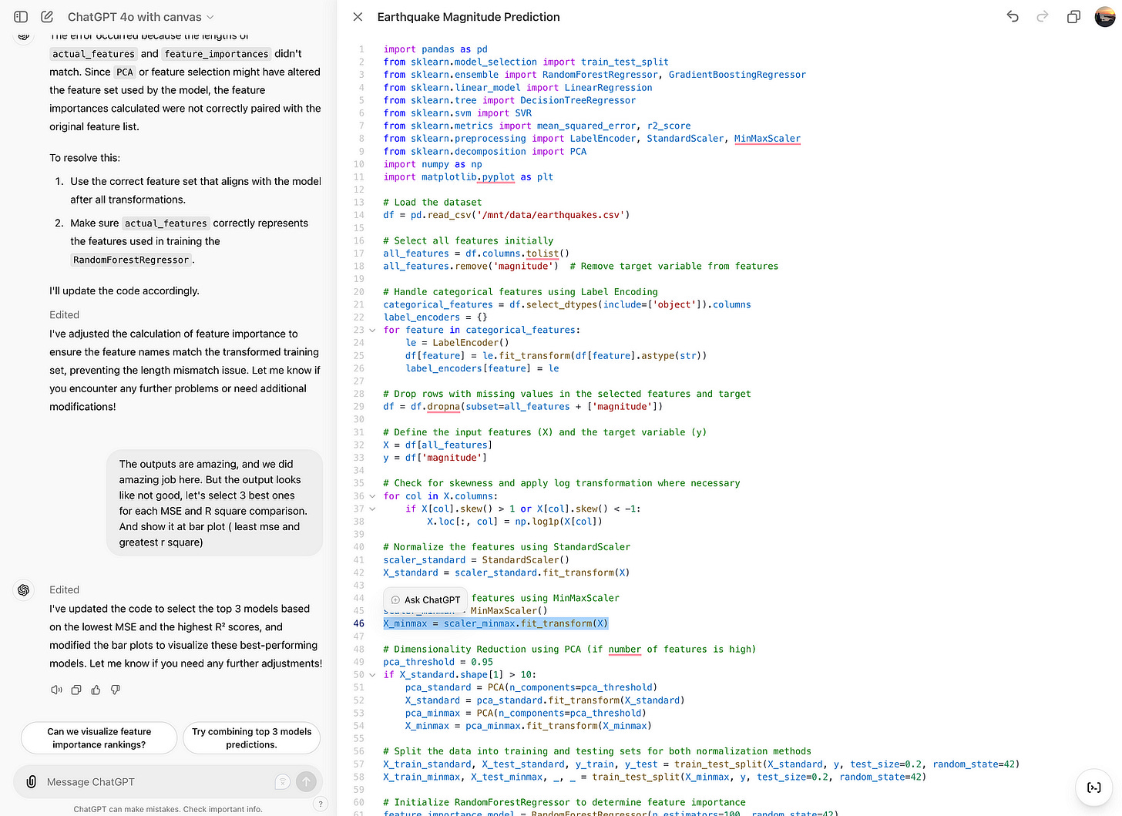
Task: Open the Edited label above 'I've updated the code'
Action: 65,590
